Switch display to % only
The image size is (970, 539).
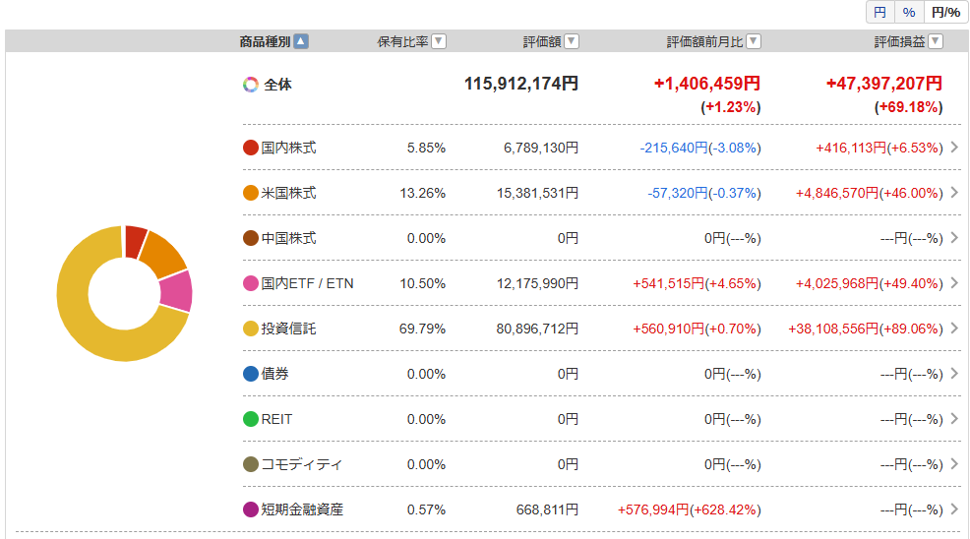909,12
